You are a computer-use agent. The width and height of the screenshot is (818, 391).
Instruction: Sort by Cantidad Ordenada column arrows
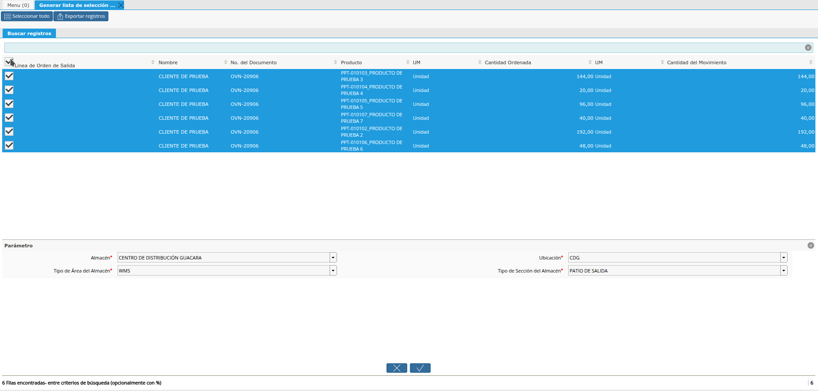[x=590, y=62]
